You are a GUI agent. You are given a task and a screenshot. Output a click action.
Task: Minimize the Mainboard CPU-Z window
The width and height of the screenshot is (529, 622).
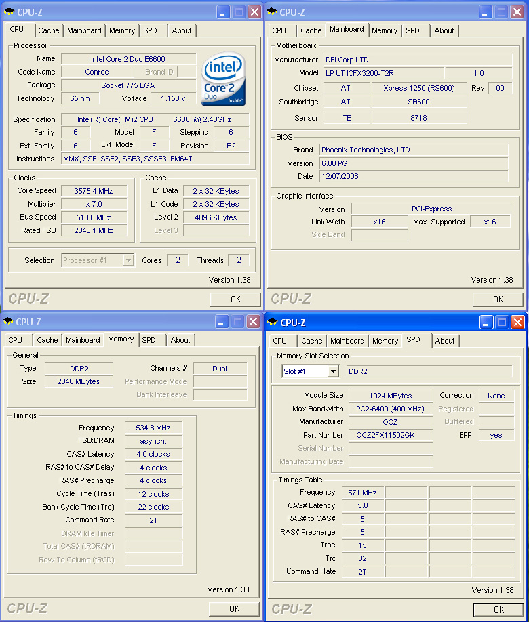click(485, 12)
